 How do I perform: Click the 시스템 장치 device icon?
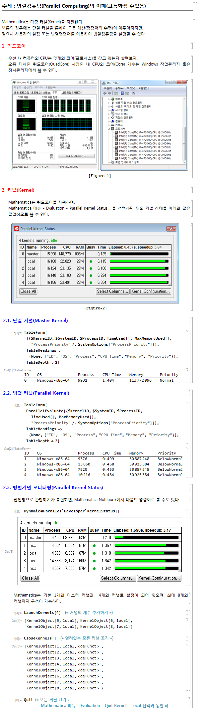(112, 110)
